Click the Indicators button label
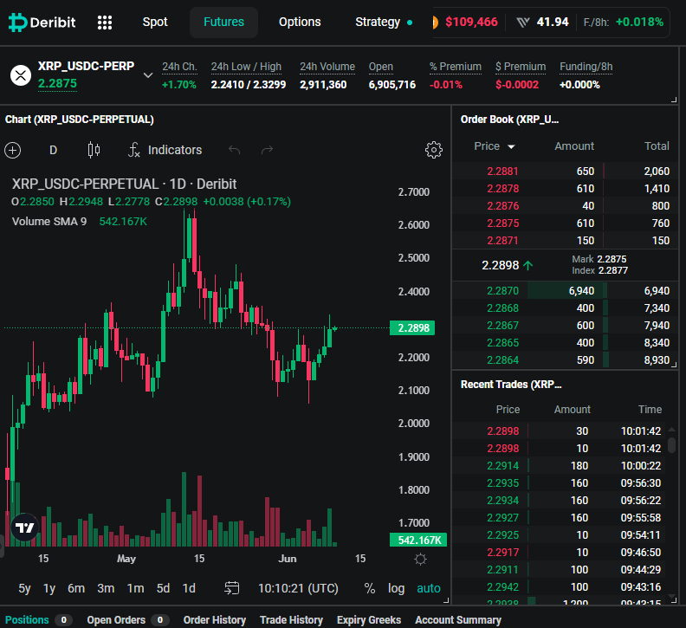 pos(175,150)
